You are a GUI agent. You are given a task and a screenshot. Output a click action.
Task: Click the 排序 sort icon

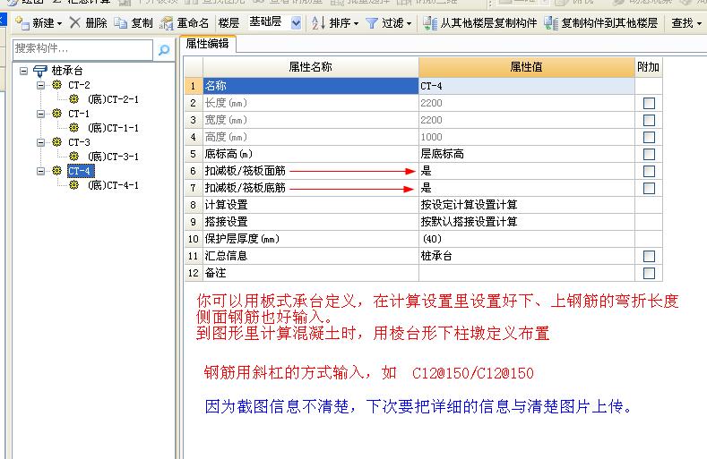click(x=318, y=22)
